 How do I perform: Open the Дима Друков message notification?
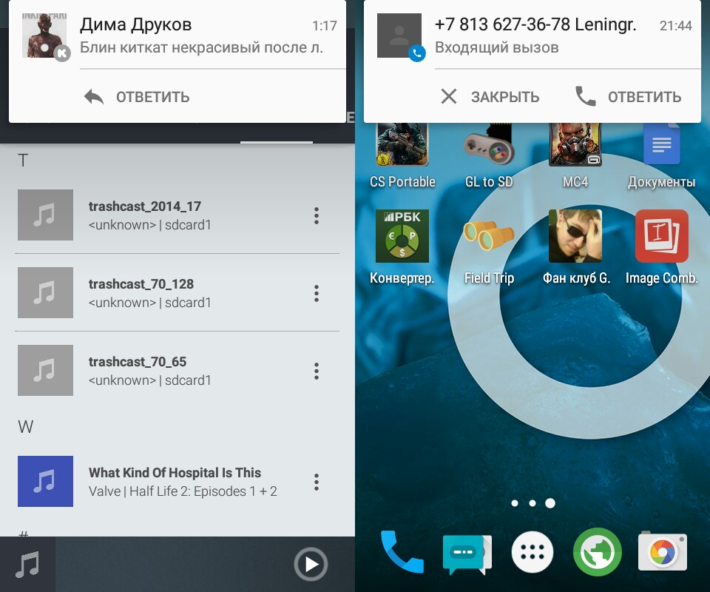(177, 36)
